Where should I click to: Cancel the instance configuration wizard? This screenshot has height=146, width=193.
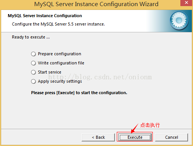[x=172, y=137]
